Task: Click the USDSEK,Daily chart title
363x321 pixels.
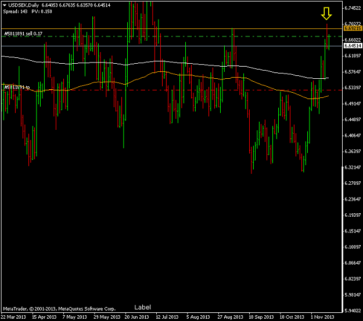Action: pos(23,5)
